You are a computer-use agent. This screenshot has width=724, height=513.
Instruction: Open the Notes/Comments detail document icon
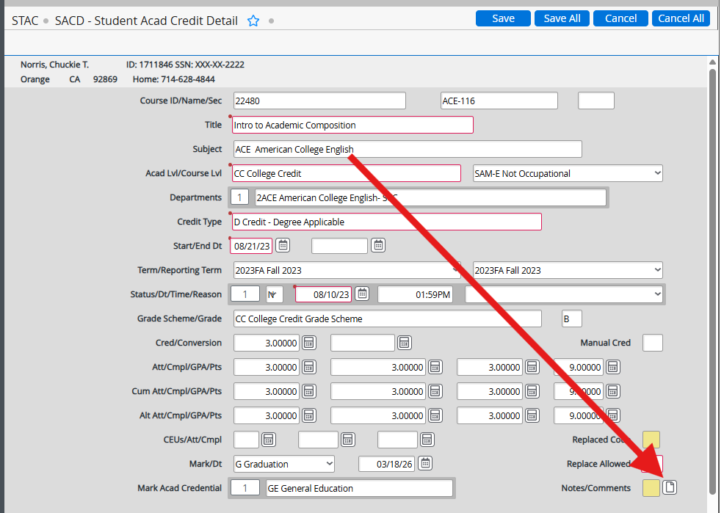click(670, 487)
